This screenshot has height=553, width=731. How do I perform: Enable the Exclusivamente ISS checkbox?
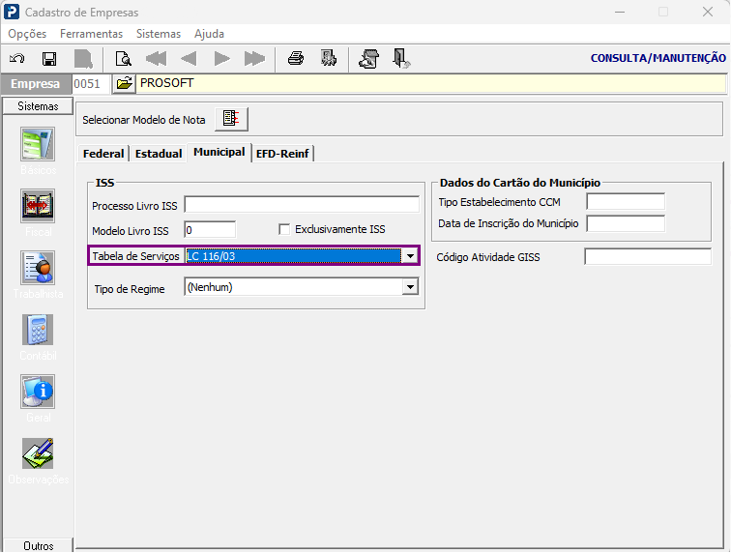[x=284, y=229]
